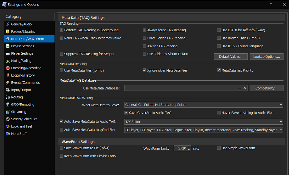This screenshot has height=175, width=289.
Task: Click the WaveForm Limit value 3720
Action: 182,148
